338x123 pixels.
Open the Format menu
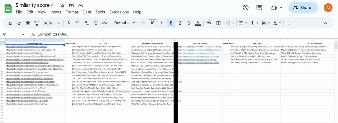point(72,12)
